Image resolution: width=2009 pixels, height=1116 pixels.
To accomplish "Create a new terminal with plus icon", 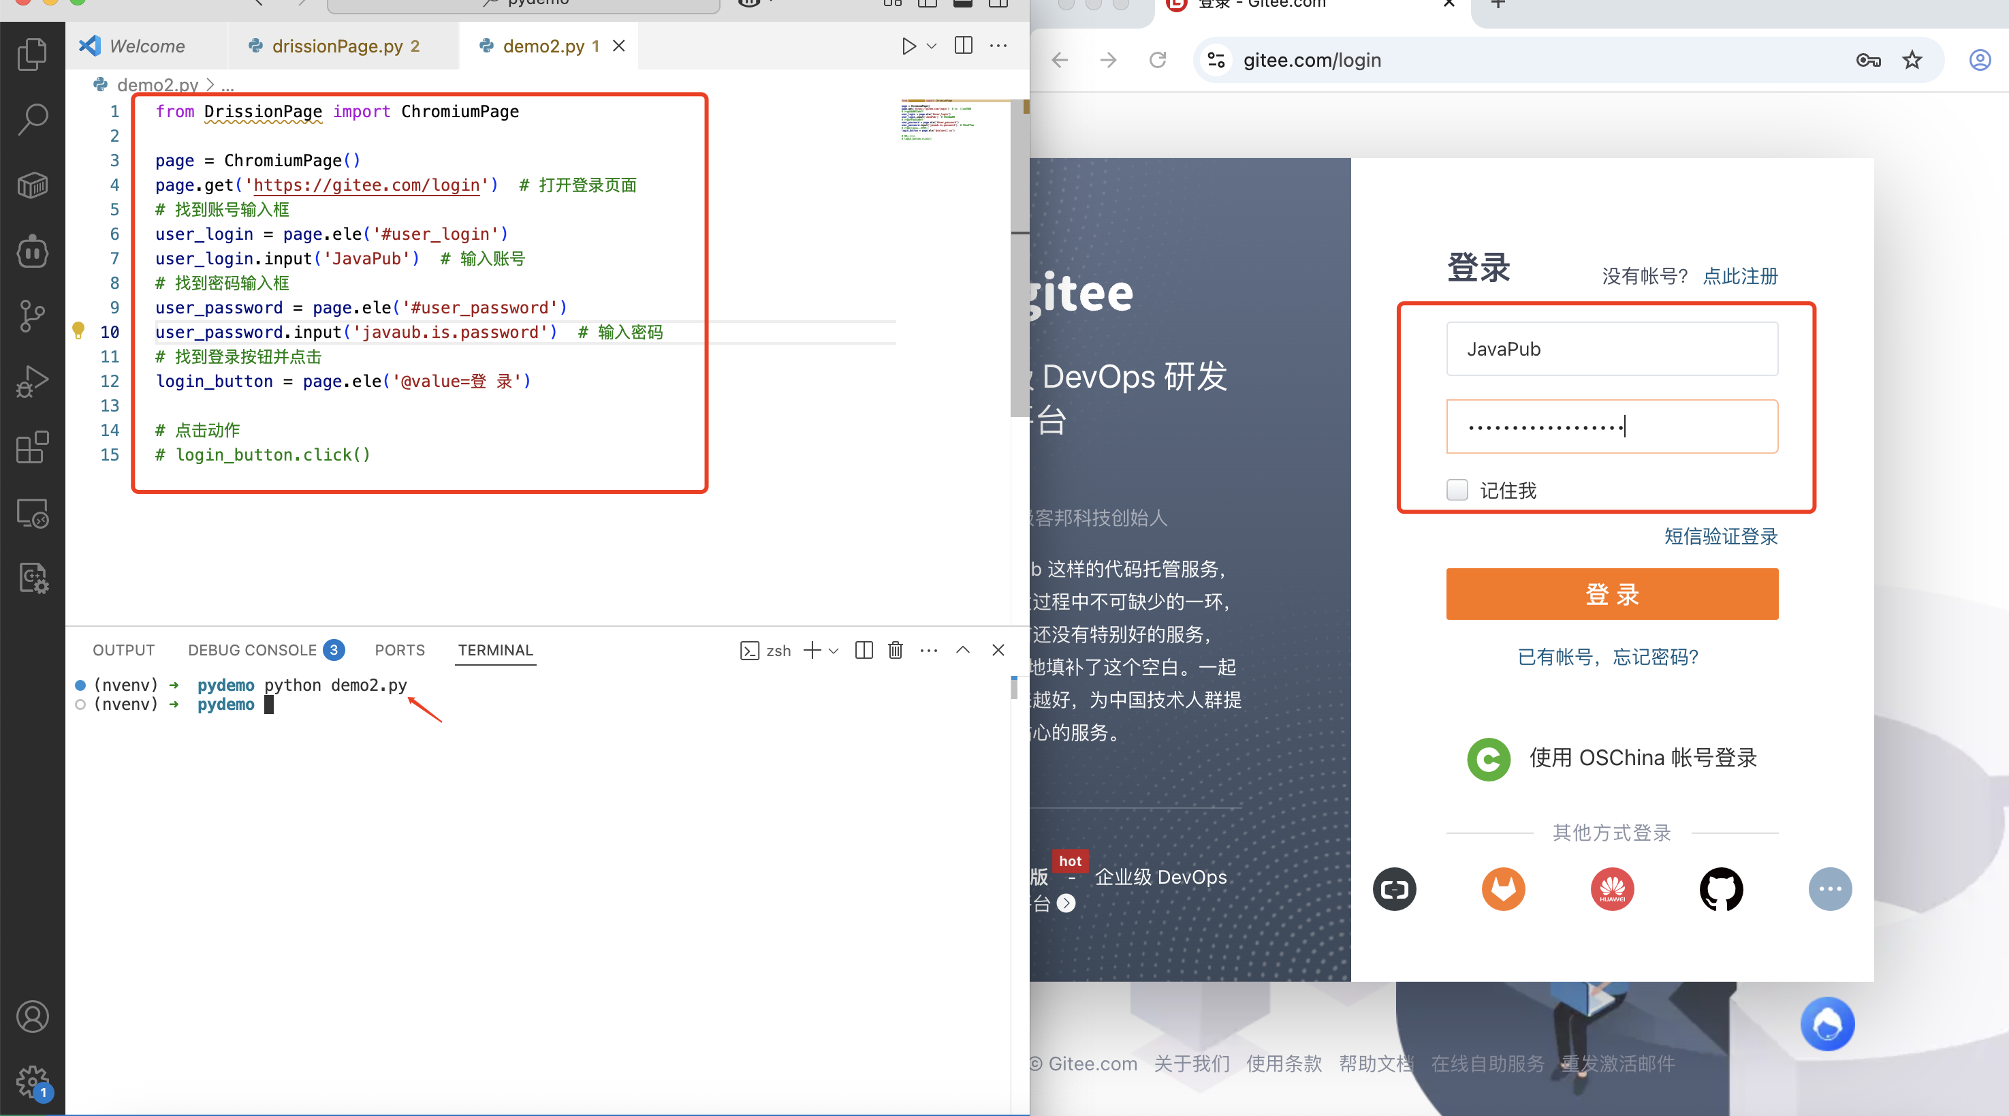I will pos(812,650).
